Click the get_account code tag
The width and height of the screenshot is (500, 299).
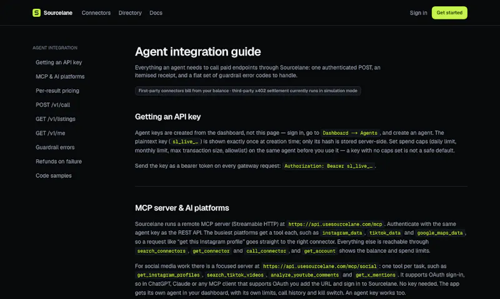click(x=320, y=251)
